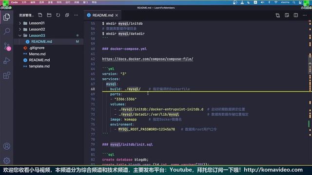Click the Wi-Fi menu bar icon
Viewport: 312px width, 175px height.
[276, 2]
